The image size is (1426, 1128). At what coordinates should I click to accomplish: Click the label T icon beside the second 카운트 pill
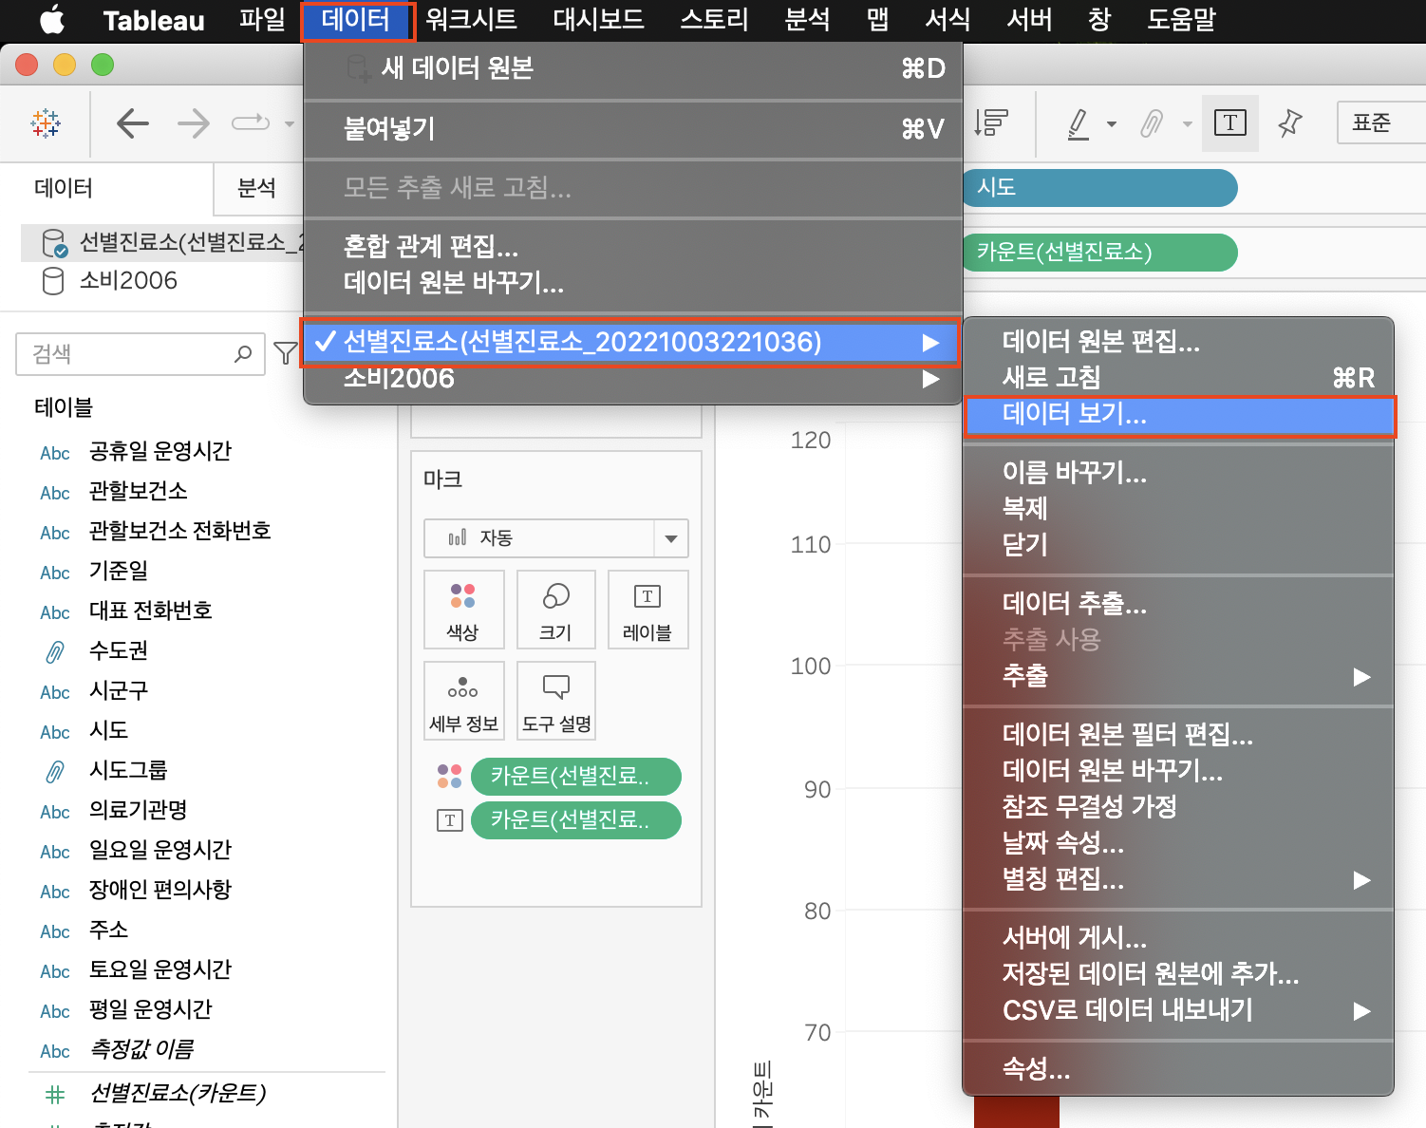tap(449, 820)
